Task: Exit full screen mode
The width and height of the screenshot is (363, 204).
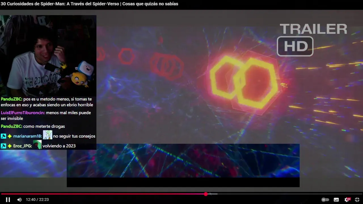Action: pyautogui.click(x=357, y=200)
